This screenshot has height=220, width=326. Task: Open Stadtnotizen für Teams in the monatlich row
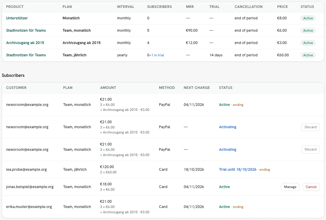click(x=26, y=30)
